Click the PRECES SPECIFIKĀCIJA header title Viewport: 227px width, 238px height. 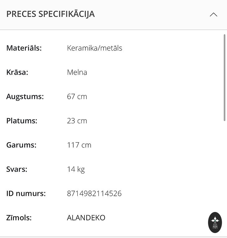tap(51, 14)
